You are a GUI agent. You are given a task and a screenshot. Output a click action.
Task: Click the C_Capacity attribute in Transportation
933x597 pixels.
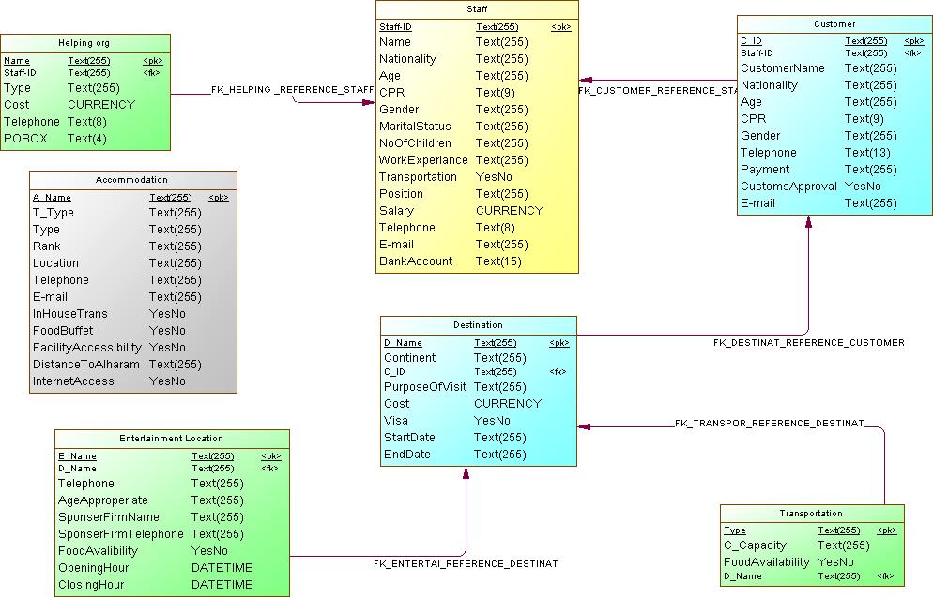click(x=755, y=545)
